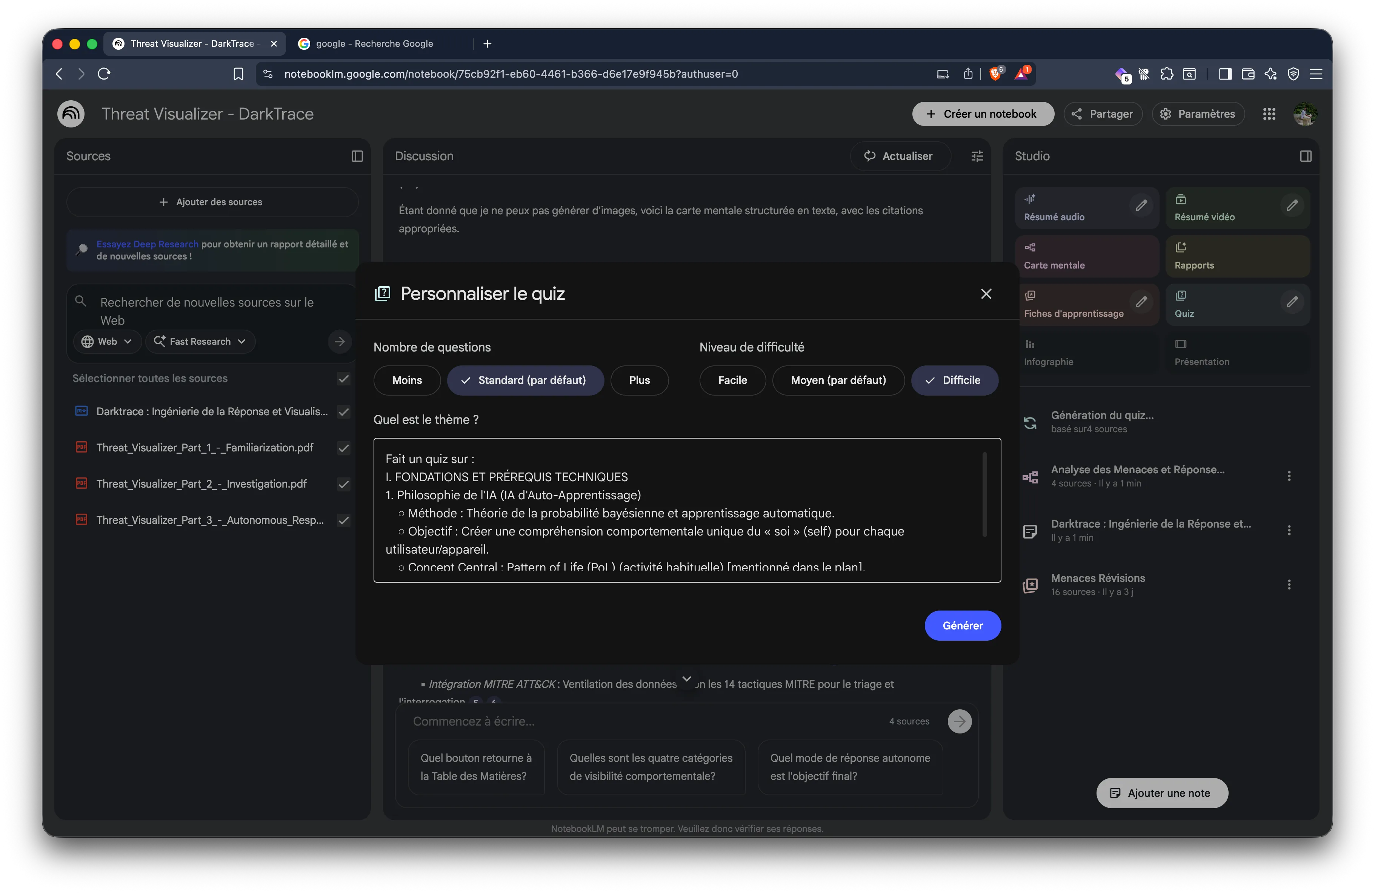Select the Difficile difficulty level
The height and width of the screenshot is (893, 1375).
(954, 380)
